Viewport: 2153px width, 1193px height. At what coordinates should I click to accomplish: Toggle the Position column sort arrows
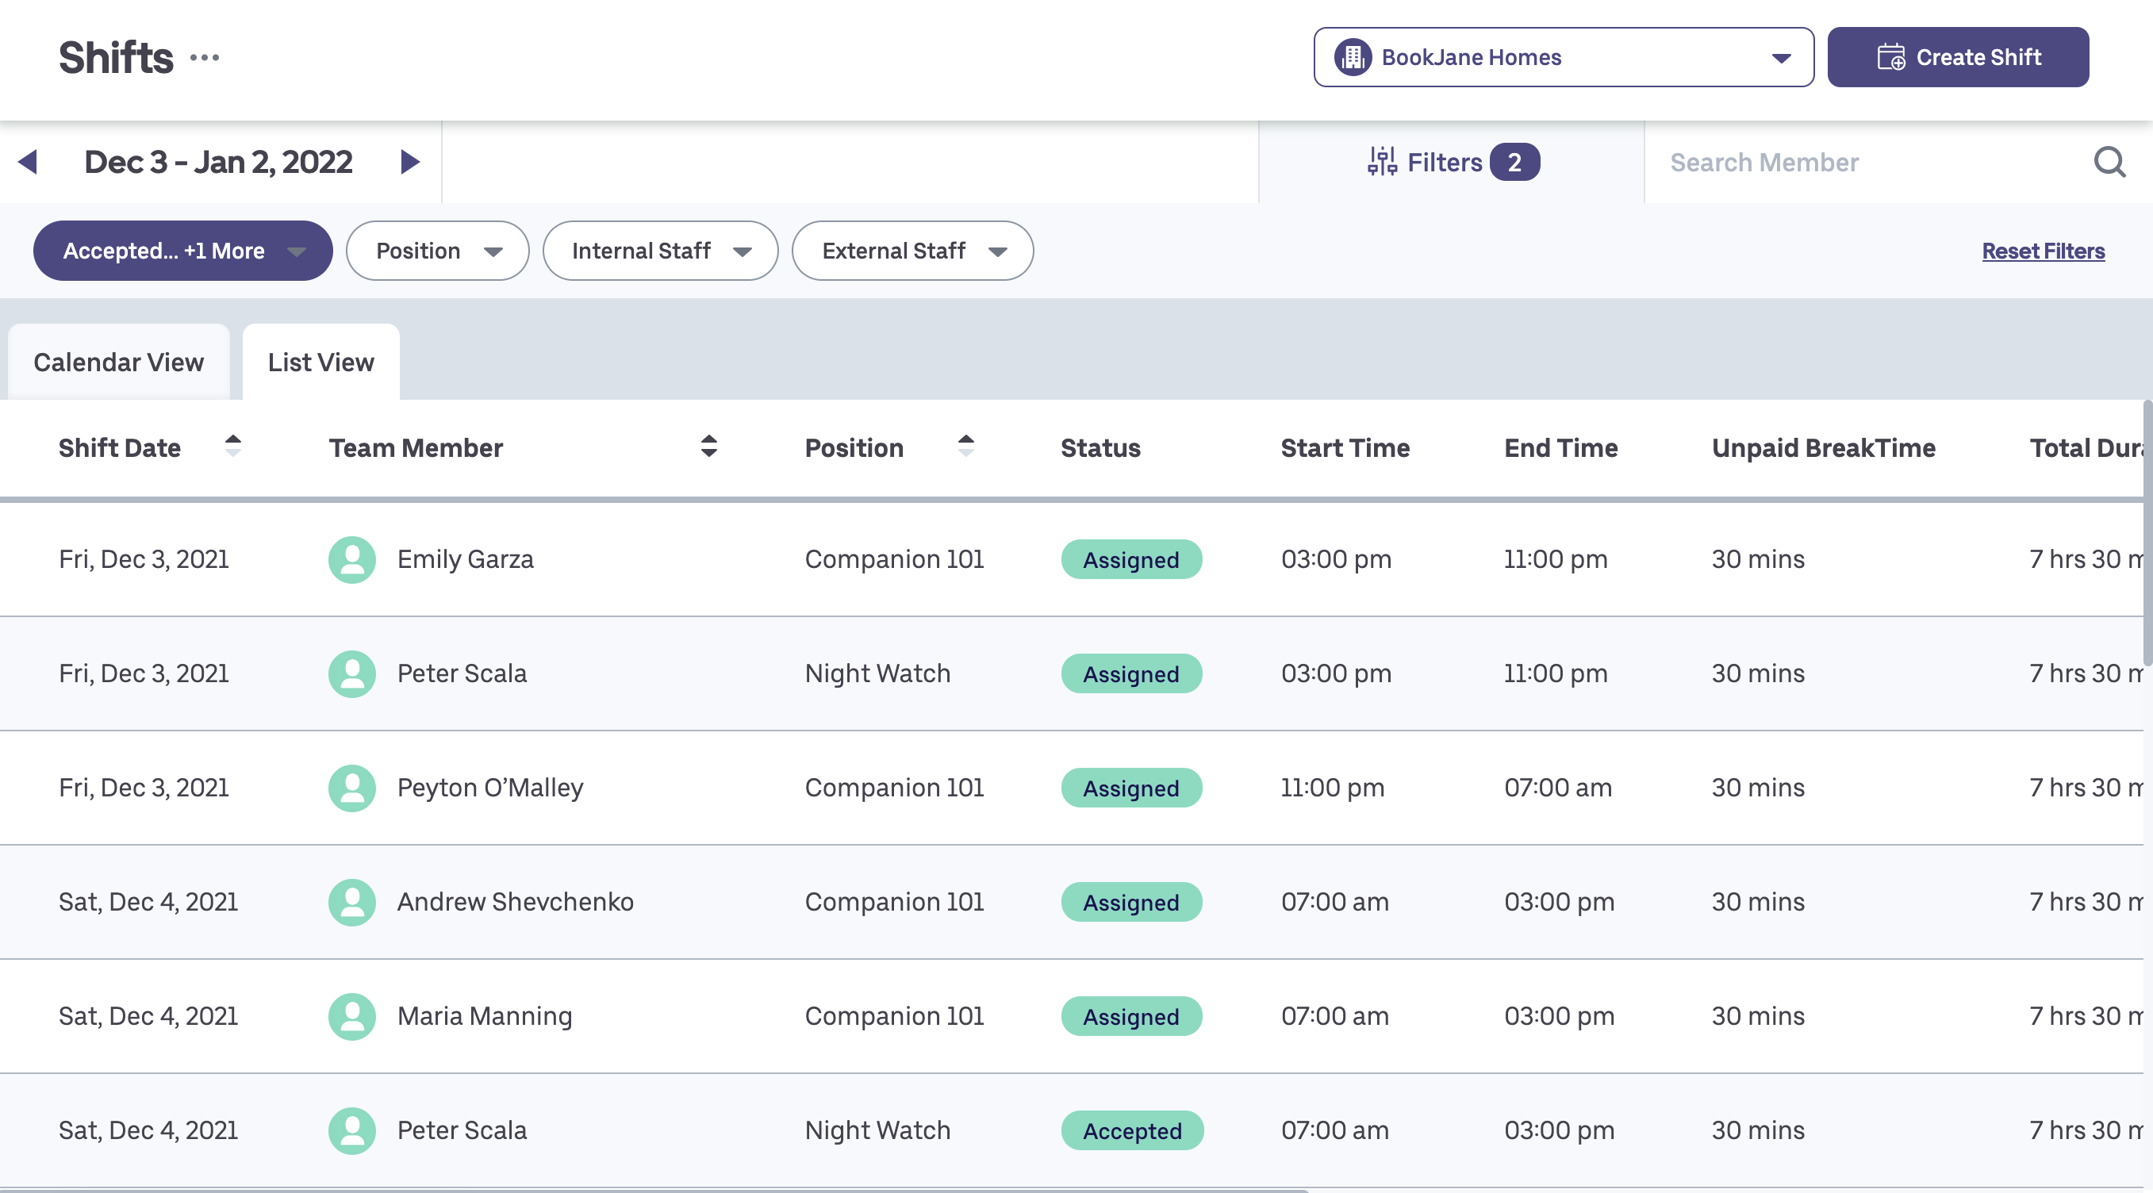pyautogui.click(x=965, y=446)
